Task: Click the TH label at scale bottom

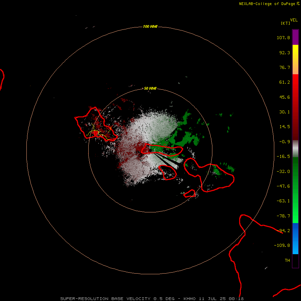Action: click(287, 261)
